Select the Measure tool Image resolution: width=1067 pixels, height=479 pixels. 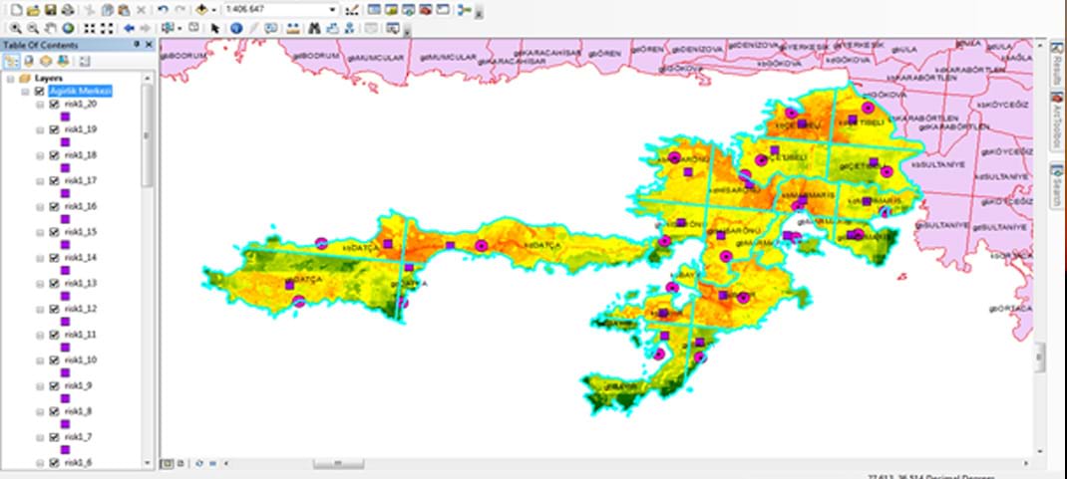(x=292, y=29)
